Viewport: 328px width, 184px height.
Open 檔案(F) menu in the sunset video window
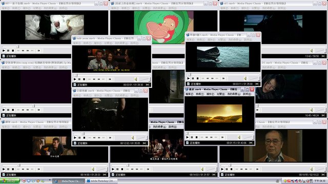pos(189,94)
